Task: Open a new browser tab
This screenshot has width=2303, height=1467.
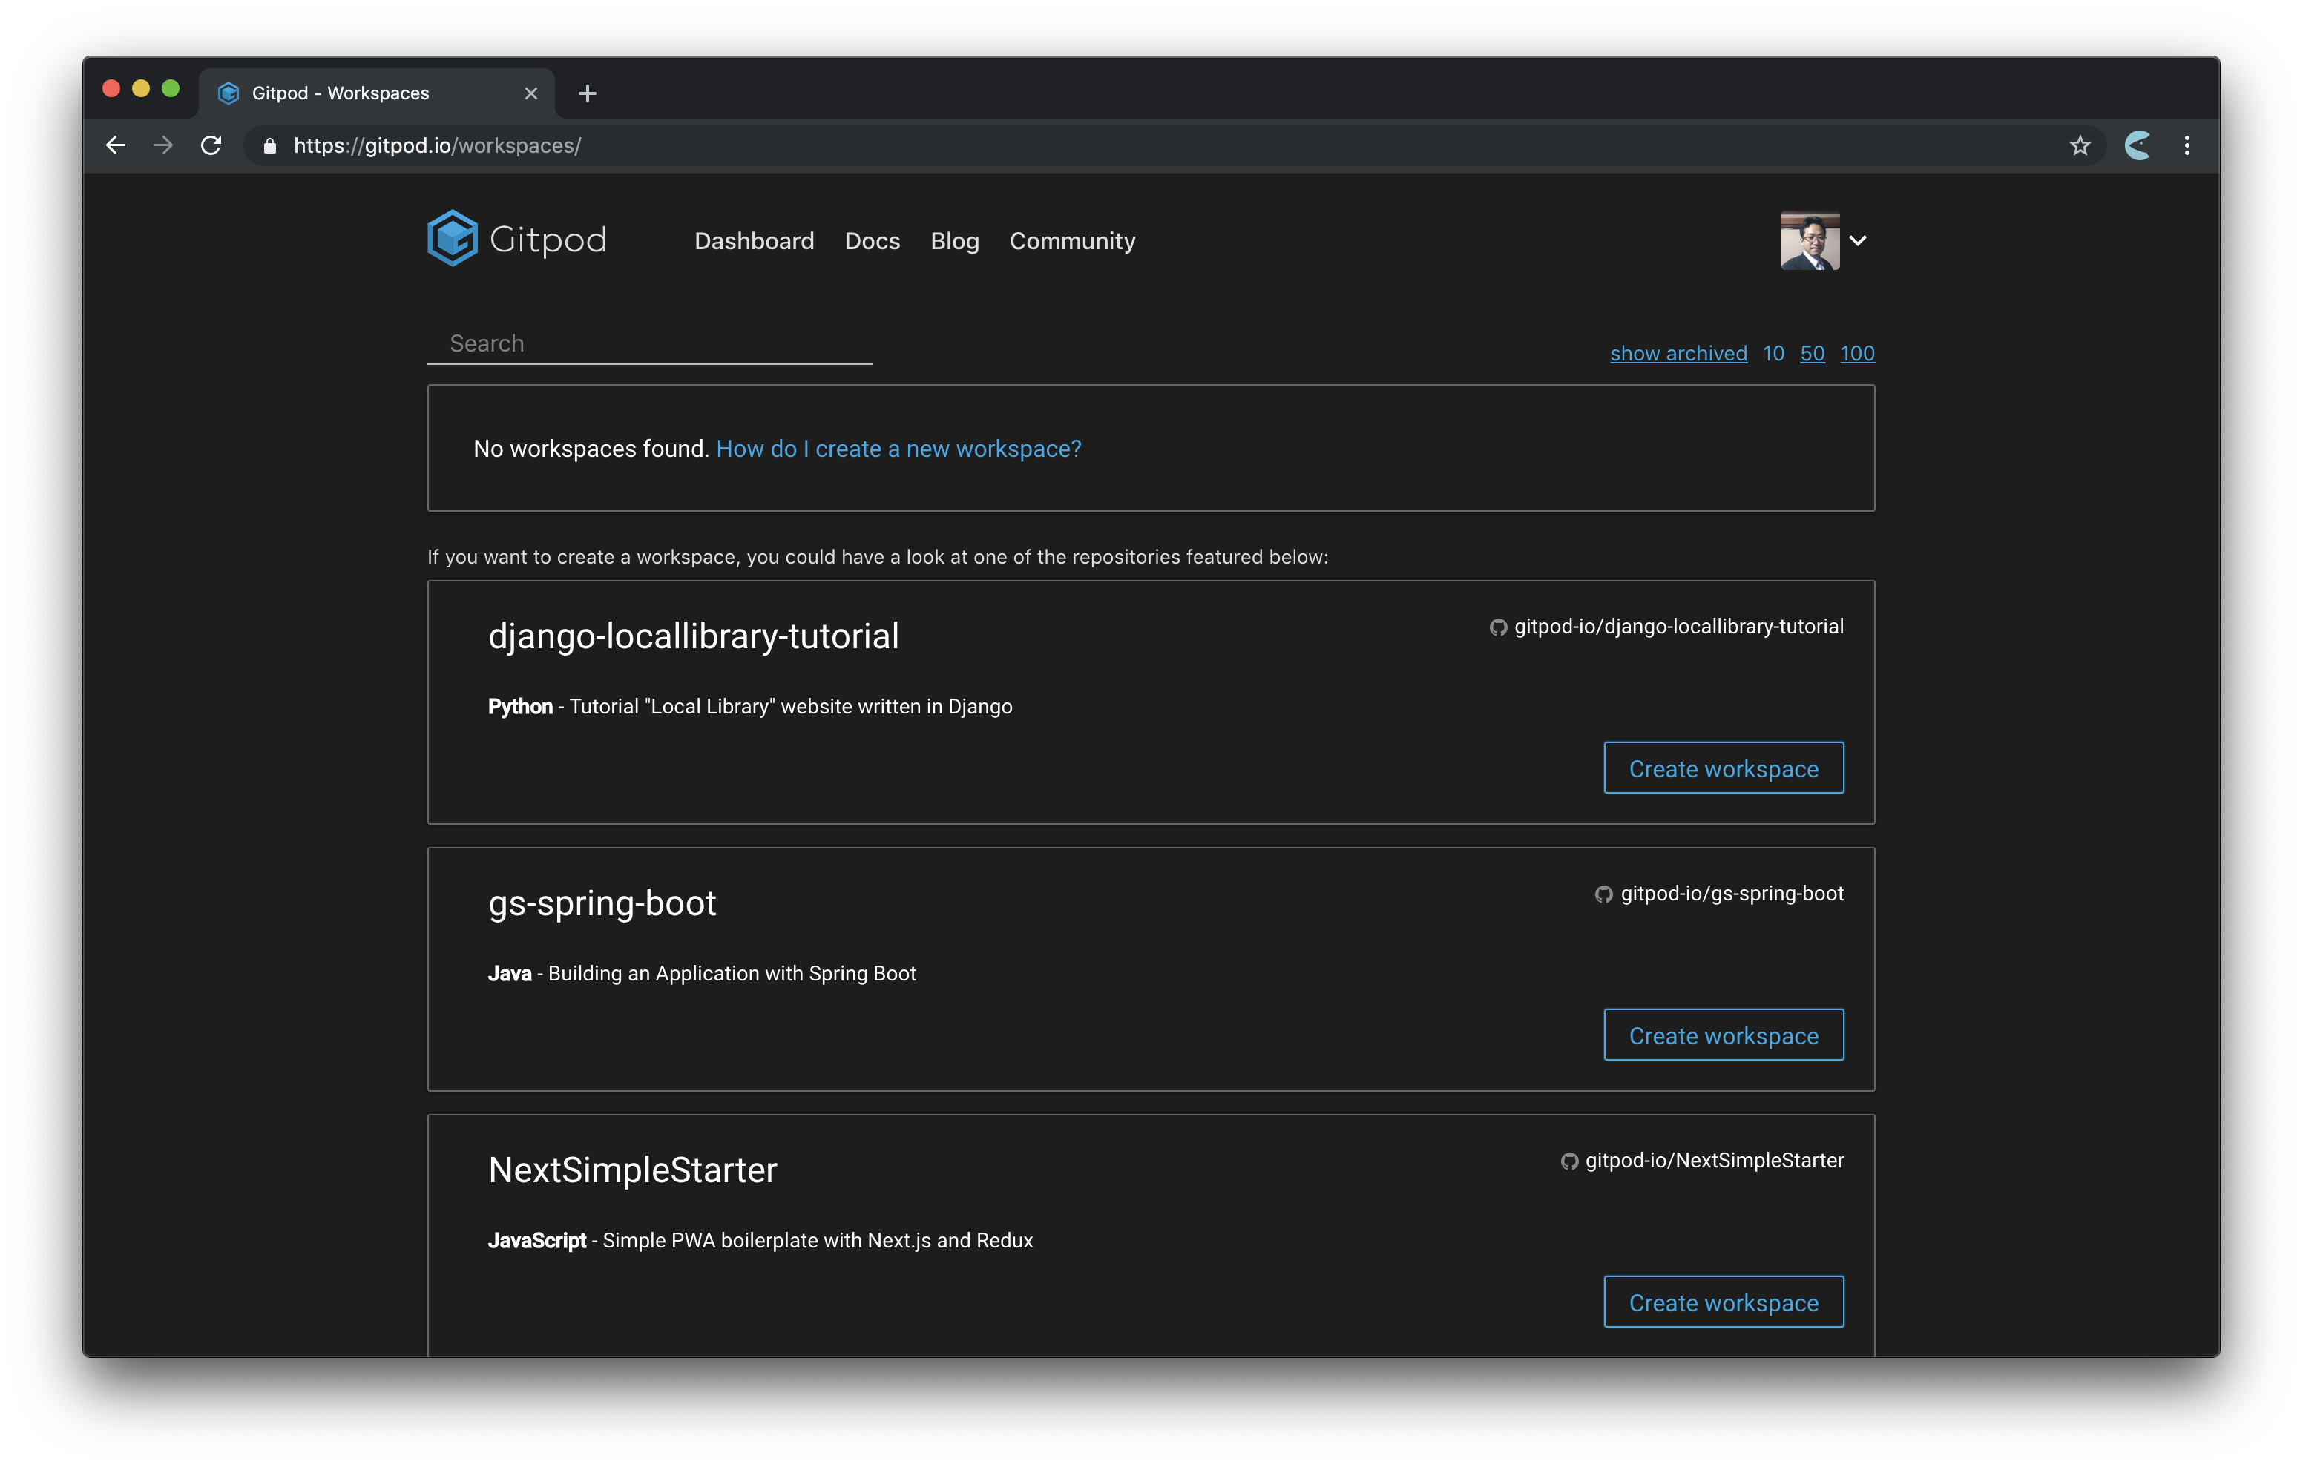Action: [x=587, y=93]
